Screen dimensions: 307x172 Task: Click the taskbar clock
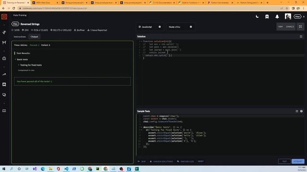tap(302, 169)
